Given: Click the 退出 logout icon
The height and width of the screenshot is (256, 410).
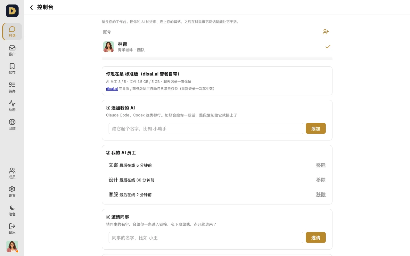Looking at the screenshot, I should pos(12,229).
